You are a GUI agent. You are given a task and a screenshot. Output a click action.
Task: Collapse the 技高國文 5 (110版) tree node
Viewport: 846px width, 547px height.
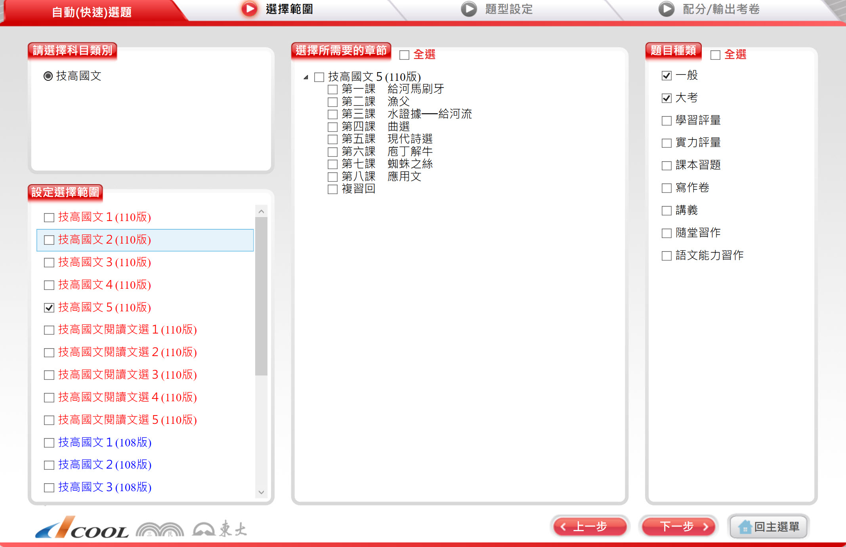point(306,77)
